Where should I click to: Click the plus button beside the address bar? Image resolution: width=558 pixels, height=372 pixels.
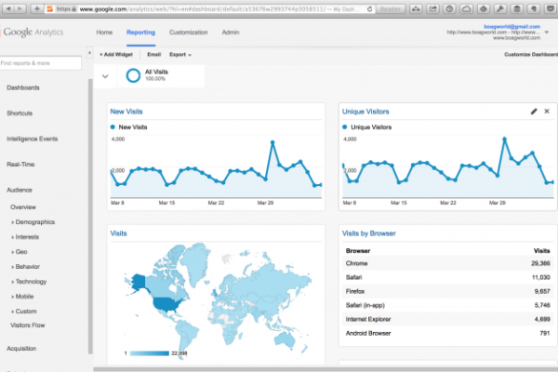[x=37, y=8]
